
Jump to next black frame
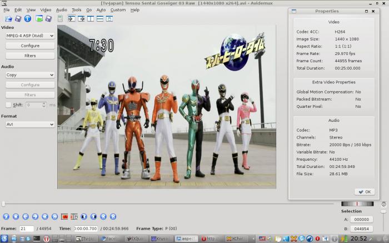93,217
